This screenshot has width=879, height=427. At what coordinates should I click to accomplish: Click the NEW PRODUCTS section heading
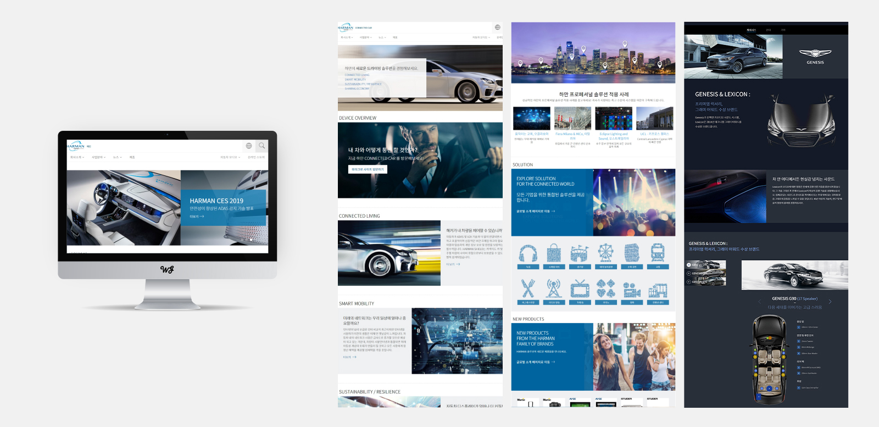pyautogui.click(x=528, y=319)
